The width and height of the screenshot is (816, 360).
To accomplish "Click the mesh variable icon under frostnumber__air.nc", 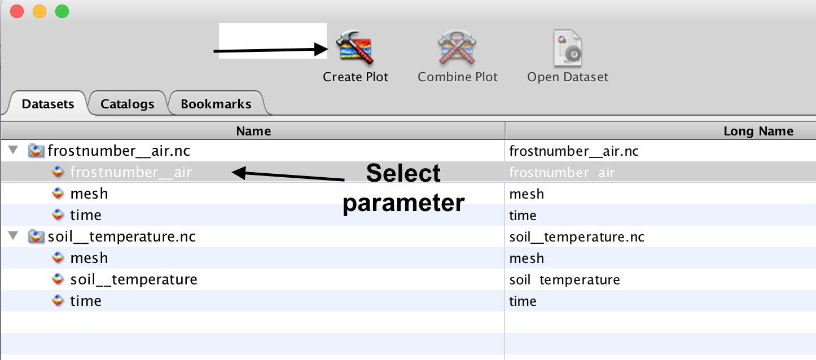I will (58, 194).
